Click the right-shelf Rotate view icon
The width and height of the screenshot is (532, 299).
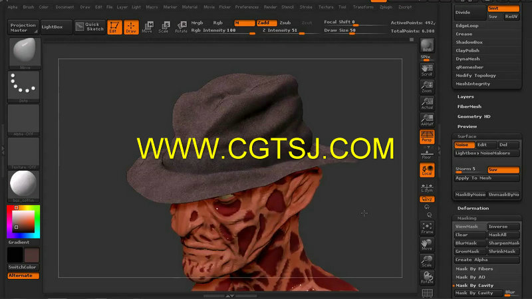(427, 277)
